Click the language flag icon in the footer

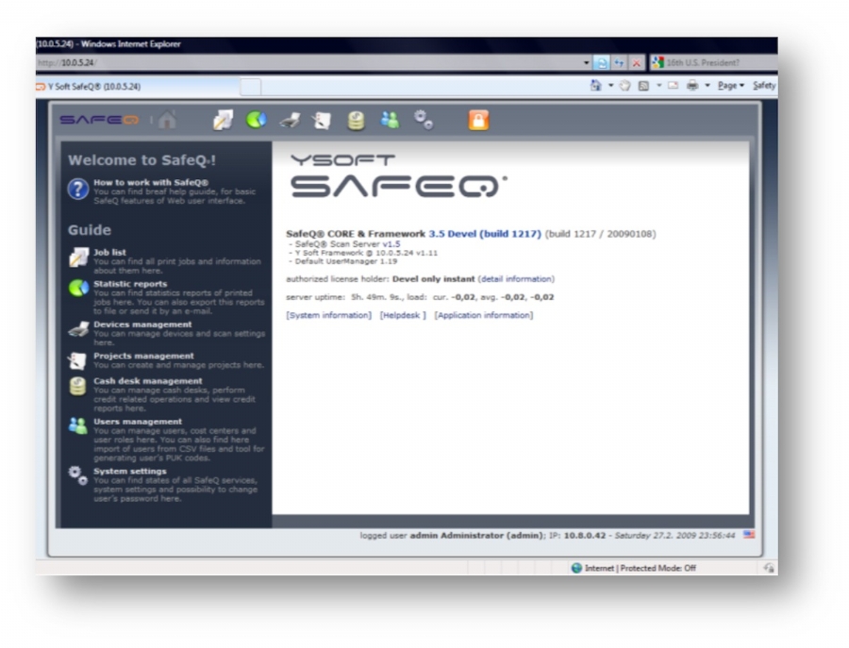point(749,535)
